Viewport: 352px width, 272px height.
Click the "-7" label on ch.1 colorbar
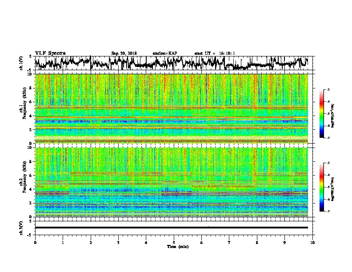click(328, 138)
